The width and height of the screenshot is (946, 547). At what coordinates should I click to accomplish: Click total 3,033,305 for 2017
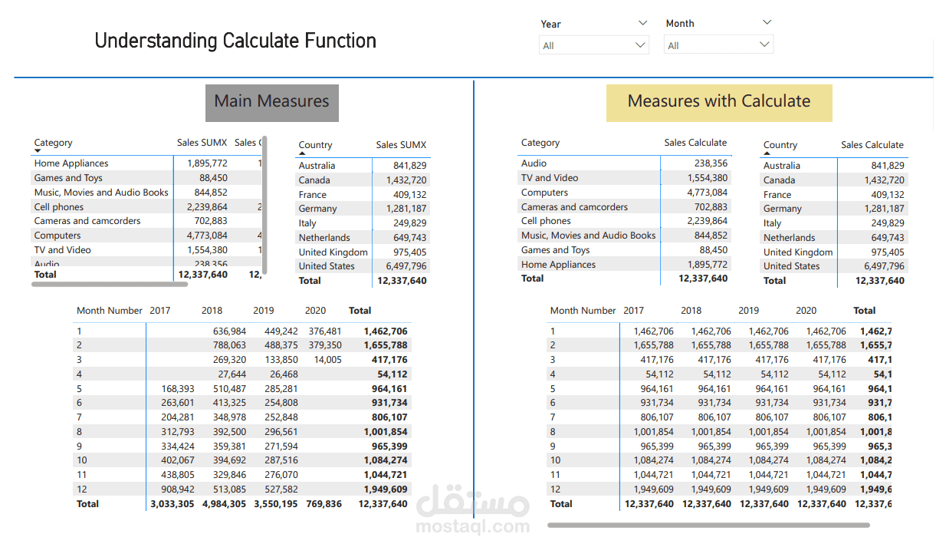(x=172, y=504)
